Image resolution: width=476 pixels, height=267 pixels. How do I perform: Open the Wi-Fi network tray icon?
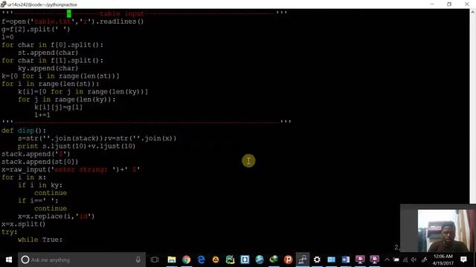(405, 260)
